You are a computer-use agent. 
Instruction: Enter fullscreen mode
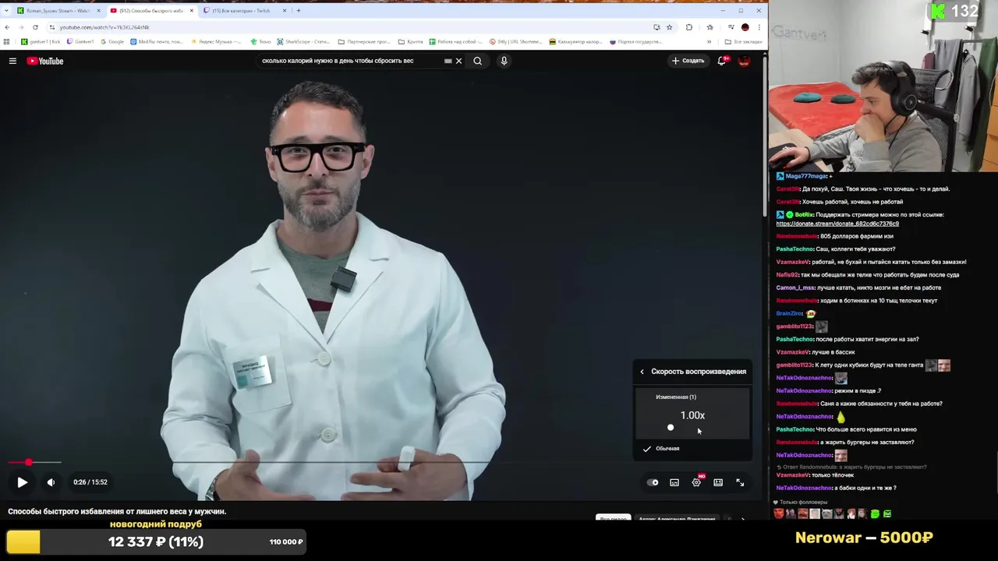click(x=740, y=482)
